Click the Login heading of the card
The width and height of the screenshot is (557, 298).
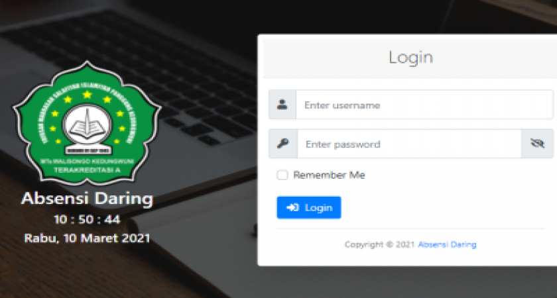(410, 57)
